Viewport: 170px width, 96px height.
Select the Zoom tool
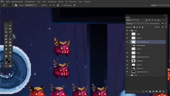click(10, 56)
